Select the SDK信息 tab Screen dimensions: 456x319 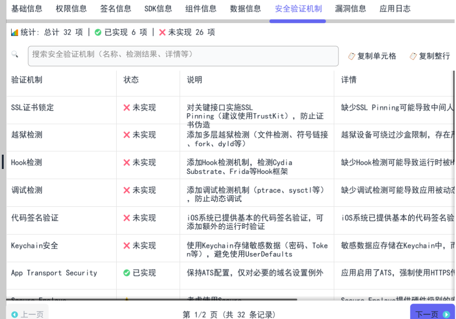[x=158, y=8]
